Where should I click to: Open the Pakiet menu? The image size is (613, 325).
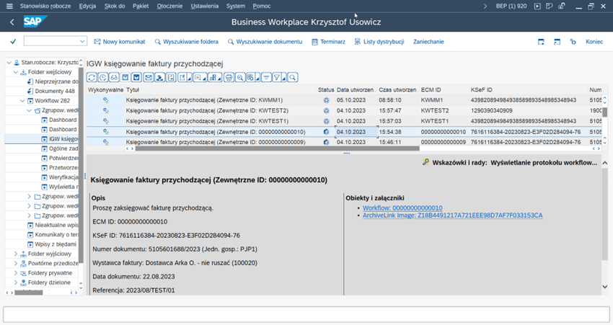click(141, 6)
